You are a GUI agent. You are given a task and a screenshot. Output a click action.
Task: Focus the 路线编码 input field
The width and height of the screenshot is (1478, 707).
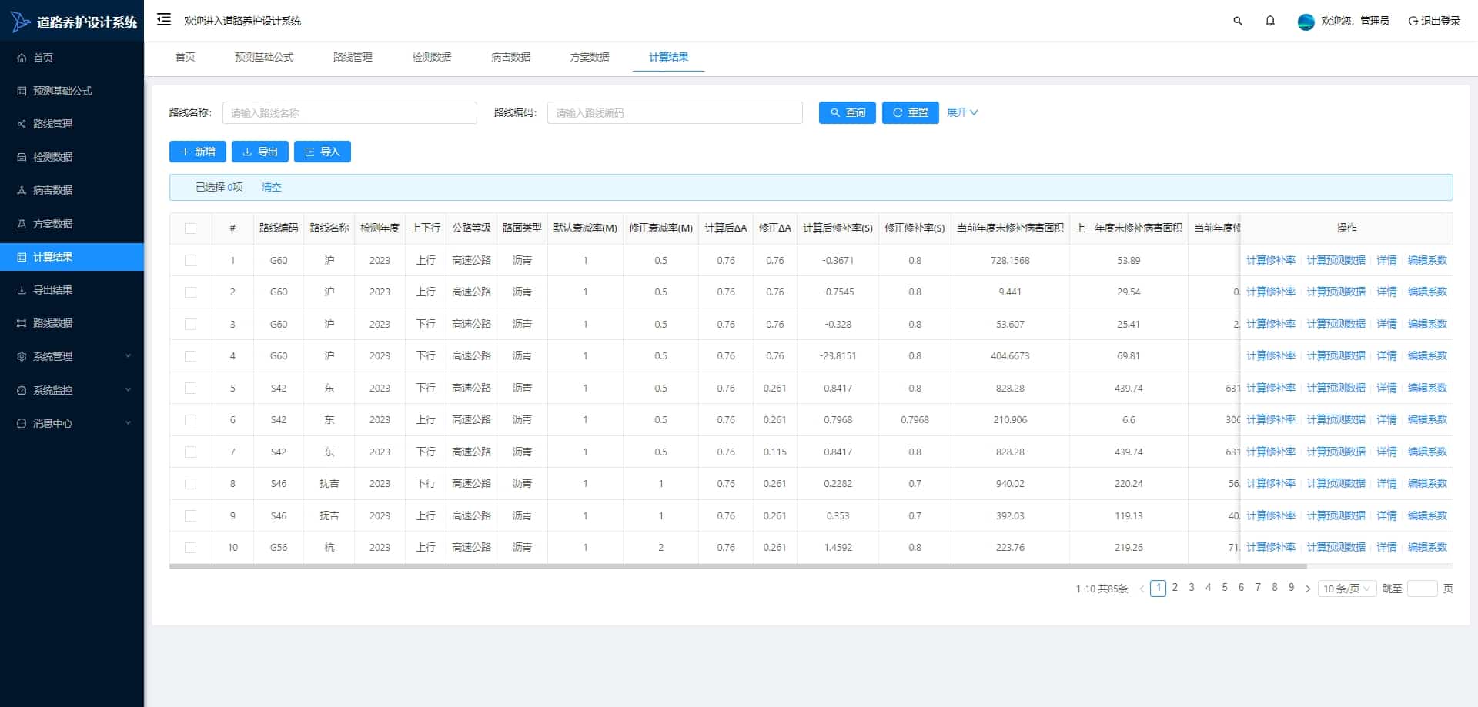click(674, 113)
